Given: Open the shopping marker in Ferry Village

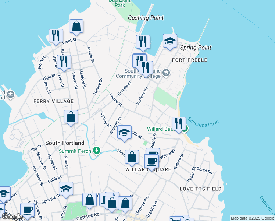Looking at the screenshot, I should click(71, 117).
